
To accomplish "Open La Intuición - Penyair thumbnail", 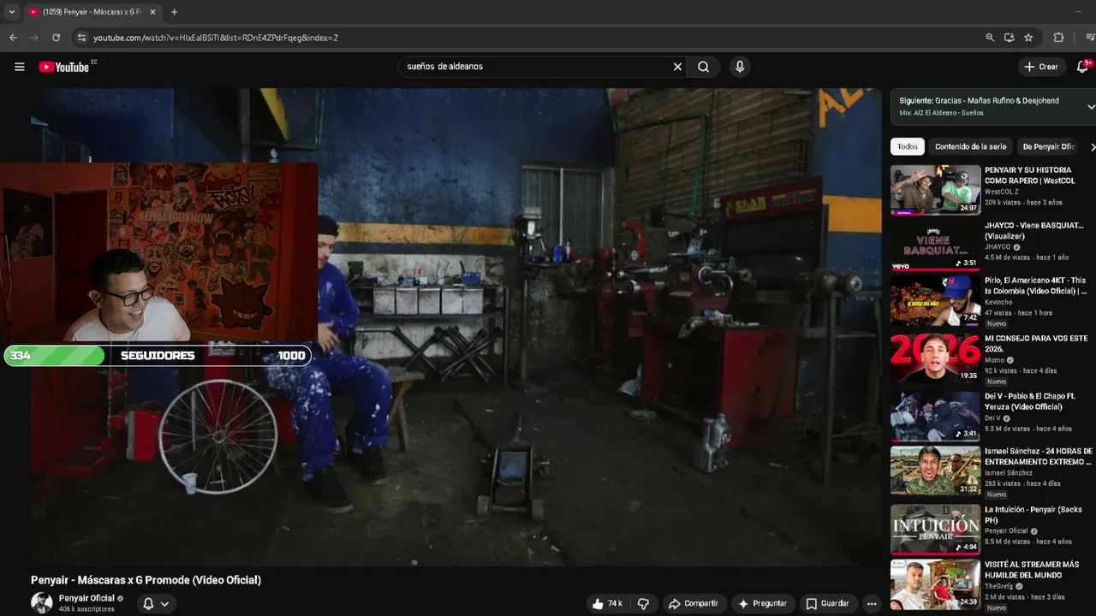I will pyautogui.click(x=935, y=529).
